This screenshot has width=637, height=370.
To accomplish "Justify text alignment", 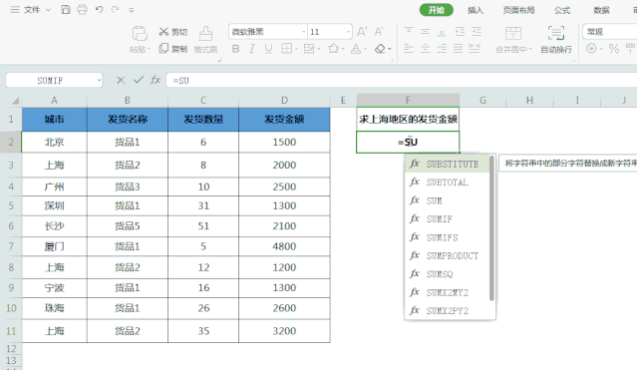I will pyautogui.click(x=458, y=49).
